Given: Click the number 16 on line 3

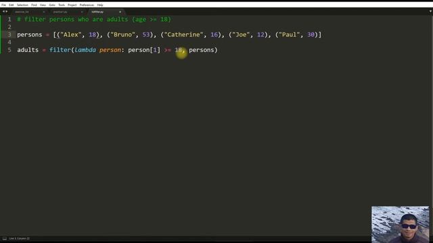Looking at the screenshot, I should coord(214,34).
